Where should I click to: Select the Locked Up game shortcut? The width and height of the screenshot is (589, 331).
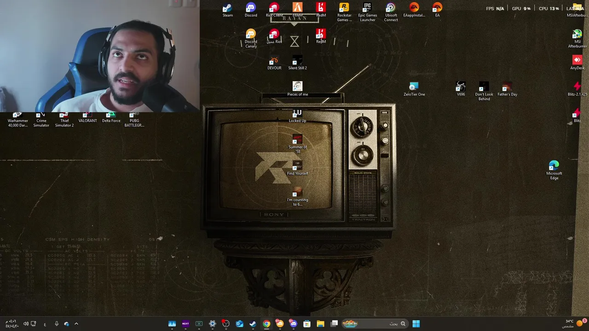[297, 116]
